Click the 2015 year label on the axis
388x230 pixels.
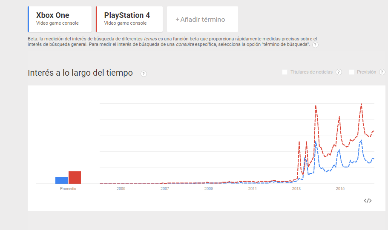coord(340,188)
